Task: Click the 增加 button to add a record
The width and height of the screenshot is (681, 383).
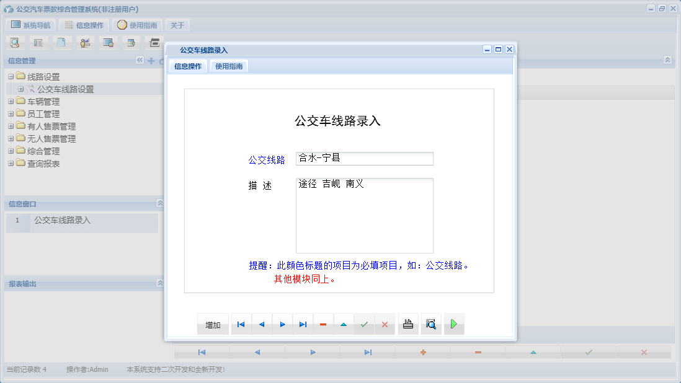Action: click(213, 324)
